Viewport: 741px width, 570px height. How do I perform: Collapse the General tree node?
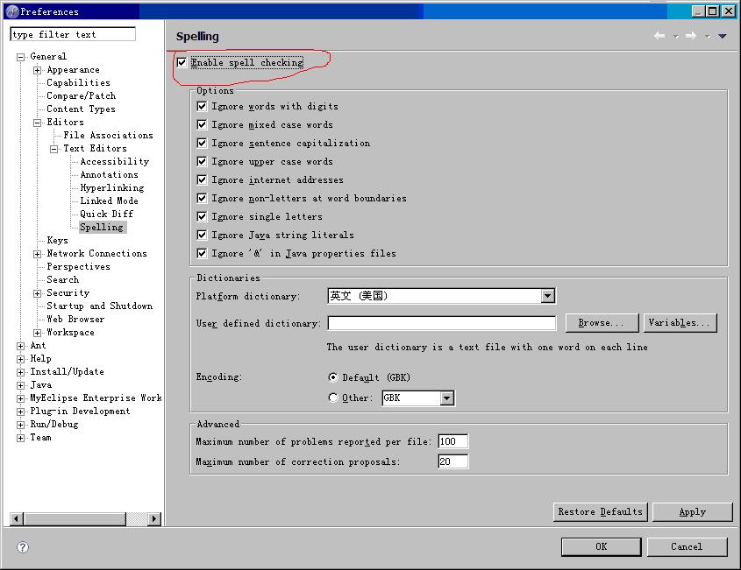[x=21, y=57]
